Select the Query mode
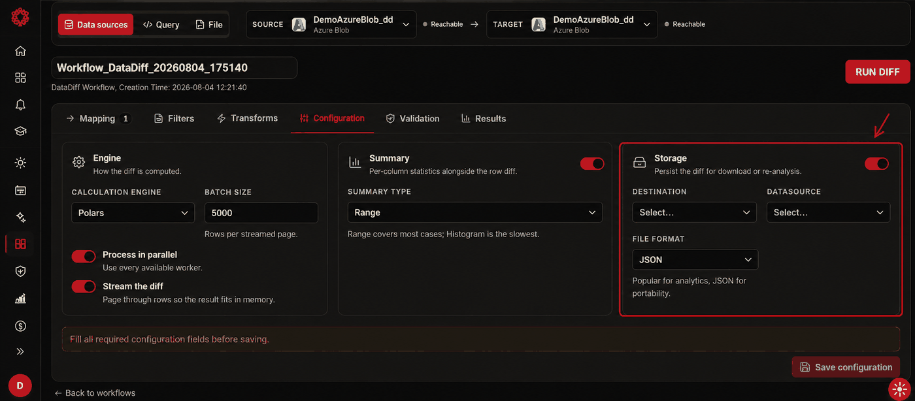The image size is (915, 401). click(x=161, y=24)
